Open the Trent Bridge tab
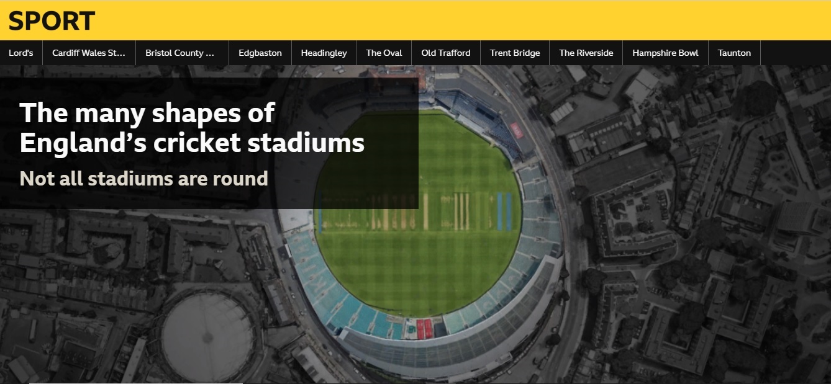Screen dimensions: 831x384 [x=515, y=53]
